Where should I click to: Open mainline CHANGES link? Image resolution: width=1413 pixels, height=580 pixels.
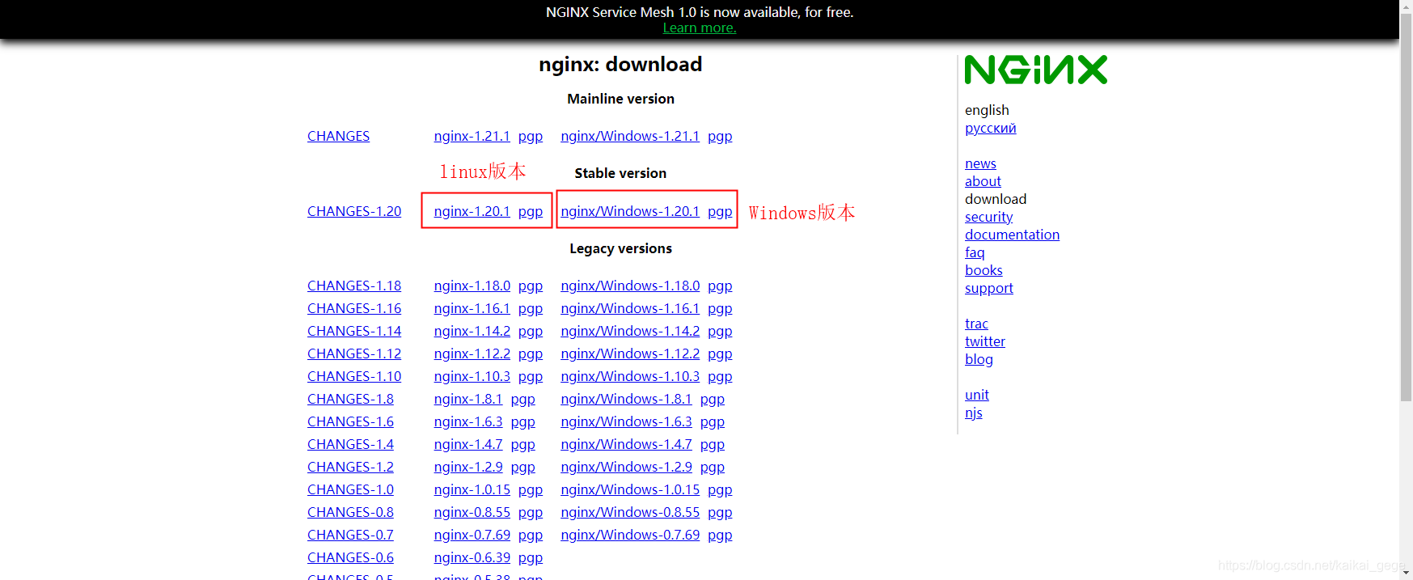[338, 136]
